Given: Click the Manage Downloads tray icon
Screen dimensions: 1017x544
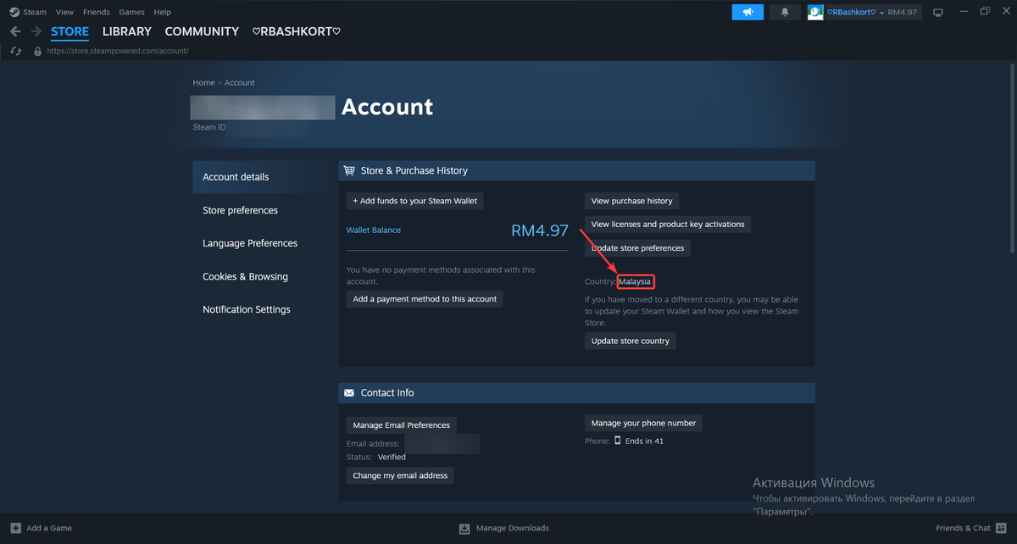Looking at the screenshot, I should click(x=464, y=528).
